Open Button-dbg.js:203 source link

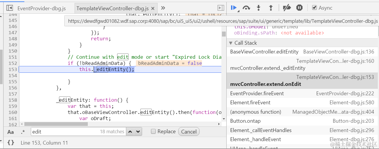coord(353,121)
